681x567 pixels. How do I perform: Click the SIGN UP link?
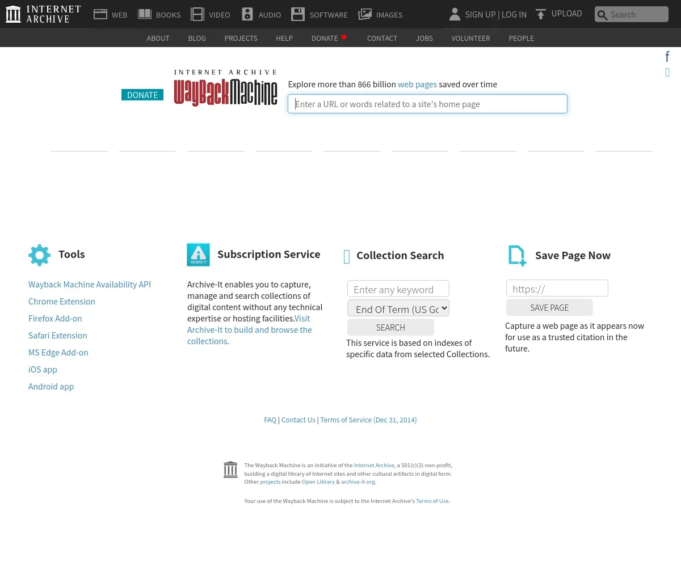(x=480, y=14)
